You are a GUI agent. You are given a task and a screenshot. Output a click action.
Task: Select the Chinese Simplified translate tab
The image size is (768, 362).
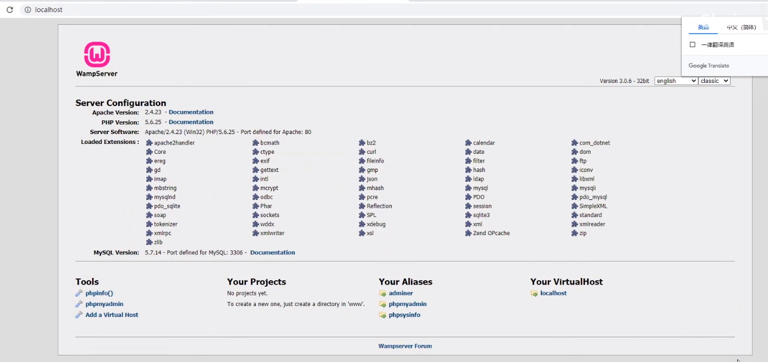tap(741, 27)
